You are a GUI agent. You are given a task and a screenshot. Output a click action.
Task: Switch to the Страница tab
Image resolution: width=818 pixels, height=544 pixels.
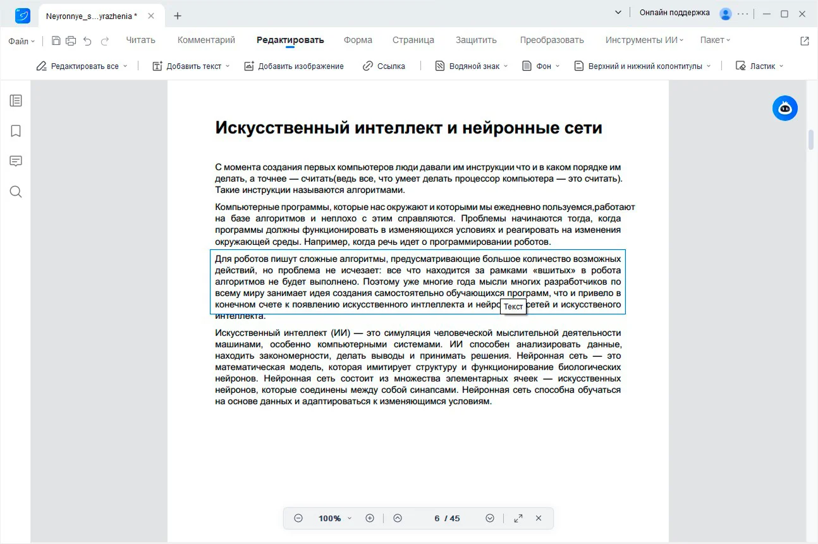click(413, 40)
